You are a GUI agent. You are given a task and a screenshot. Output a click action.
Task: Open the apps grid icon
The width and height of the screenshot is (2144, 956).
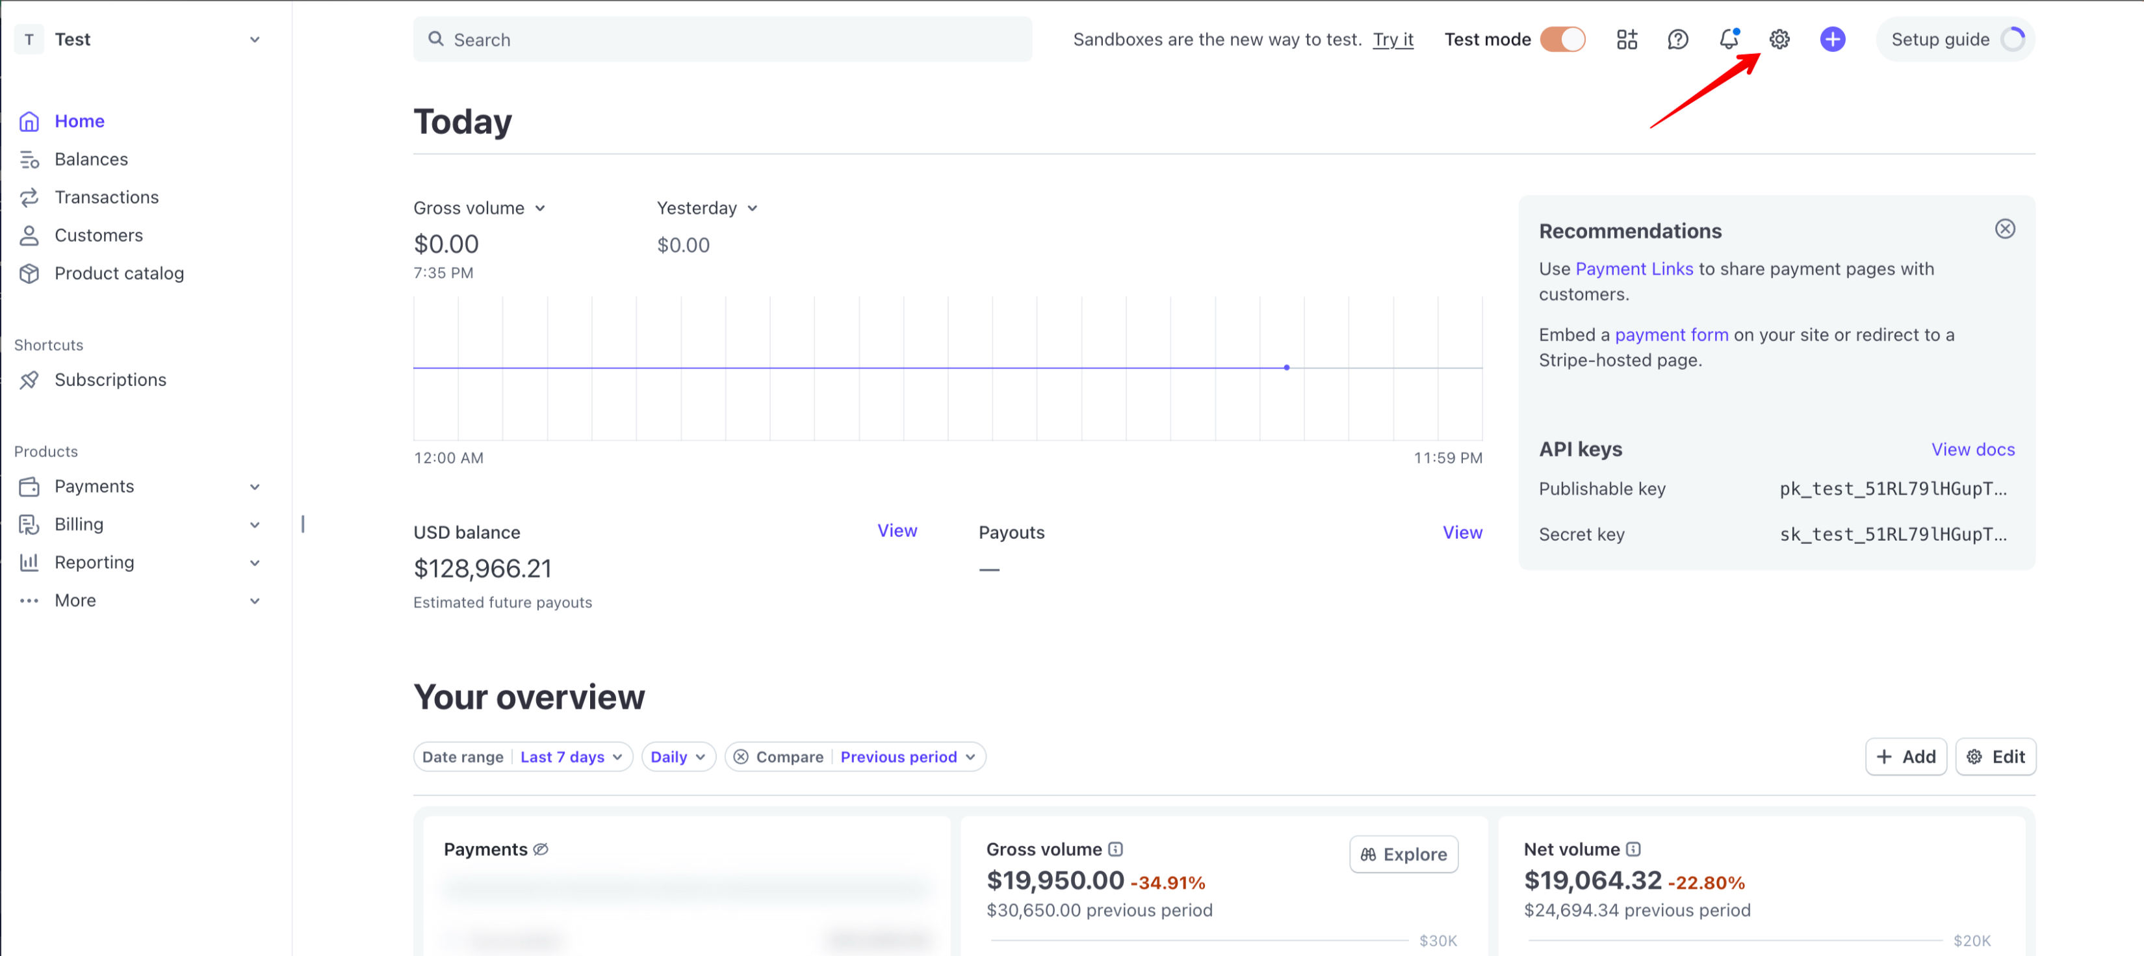pyautogui.click(x=1626, y=39)
